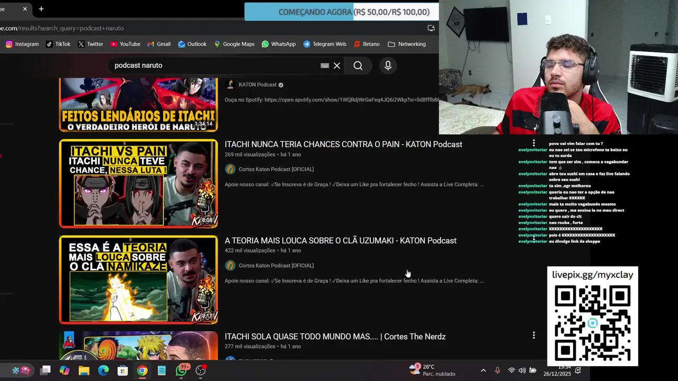Click '277 mil visualizações' text

250,347
